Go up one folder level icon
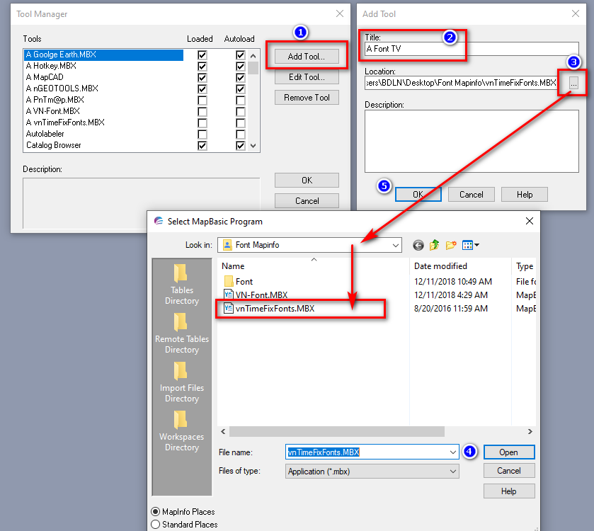This screenshot has width=594, height=531. coord(434,245)
